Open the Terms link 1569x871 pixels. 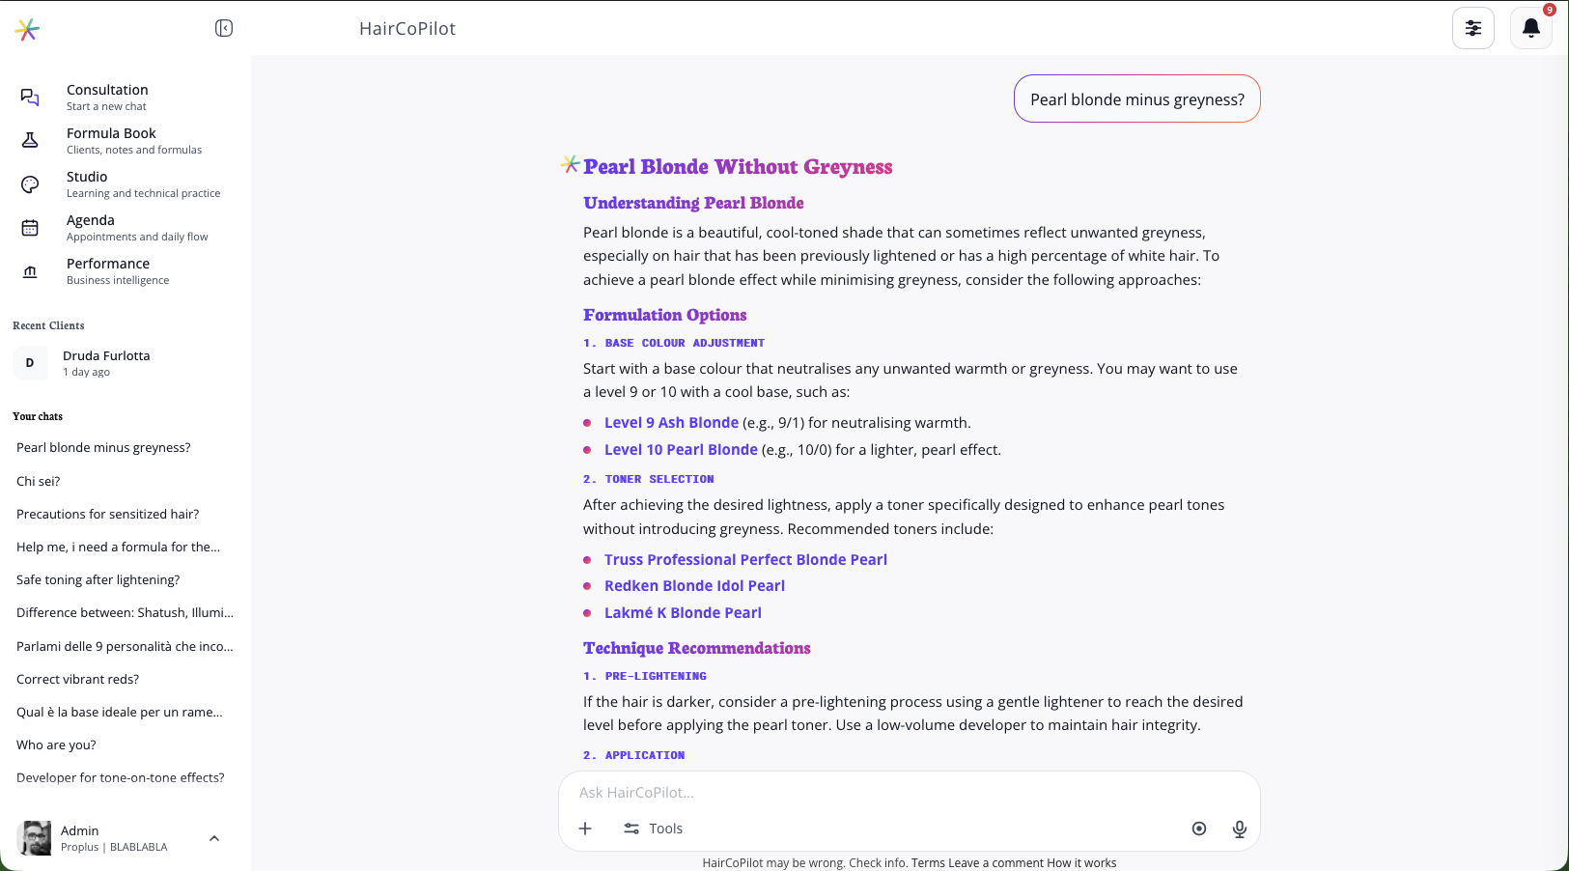click(928, 863)
